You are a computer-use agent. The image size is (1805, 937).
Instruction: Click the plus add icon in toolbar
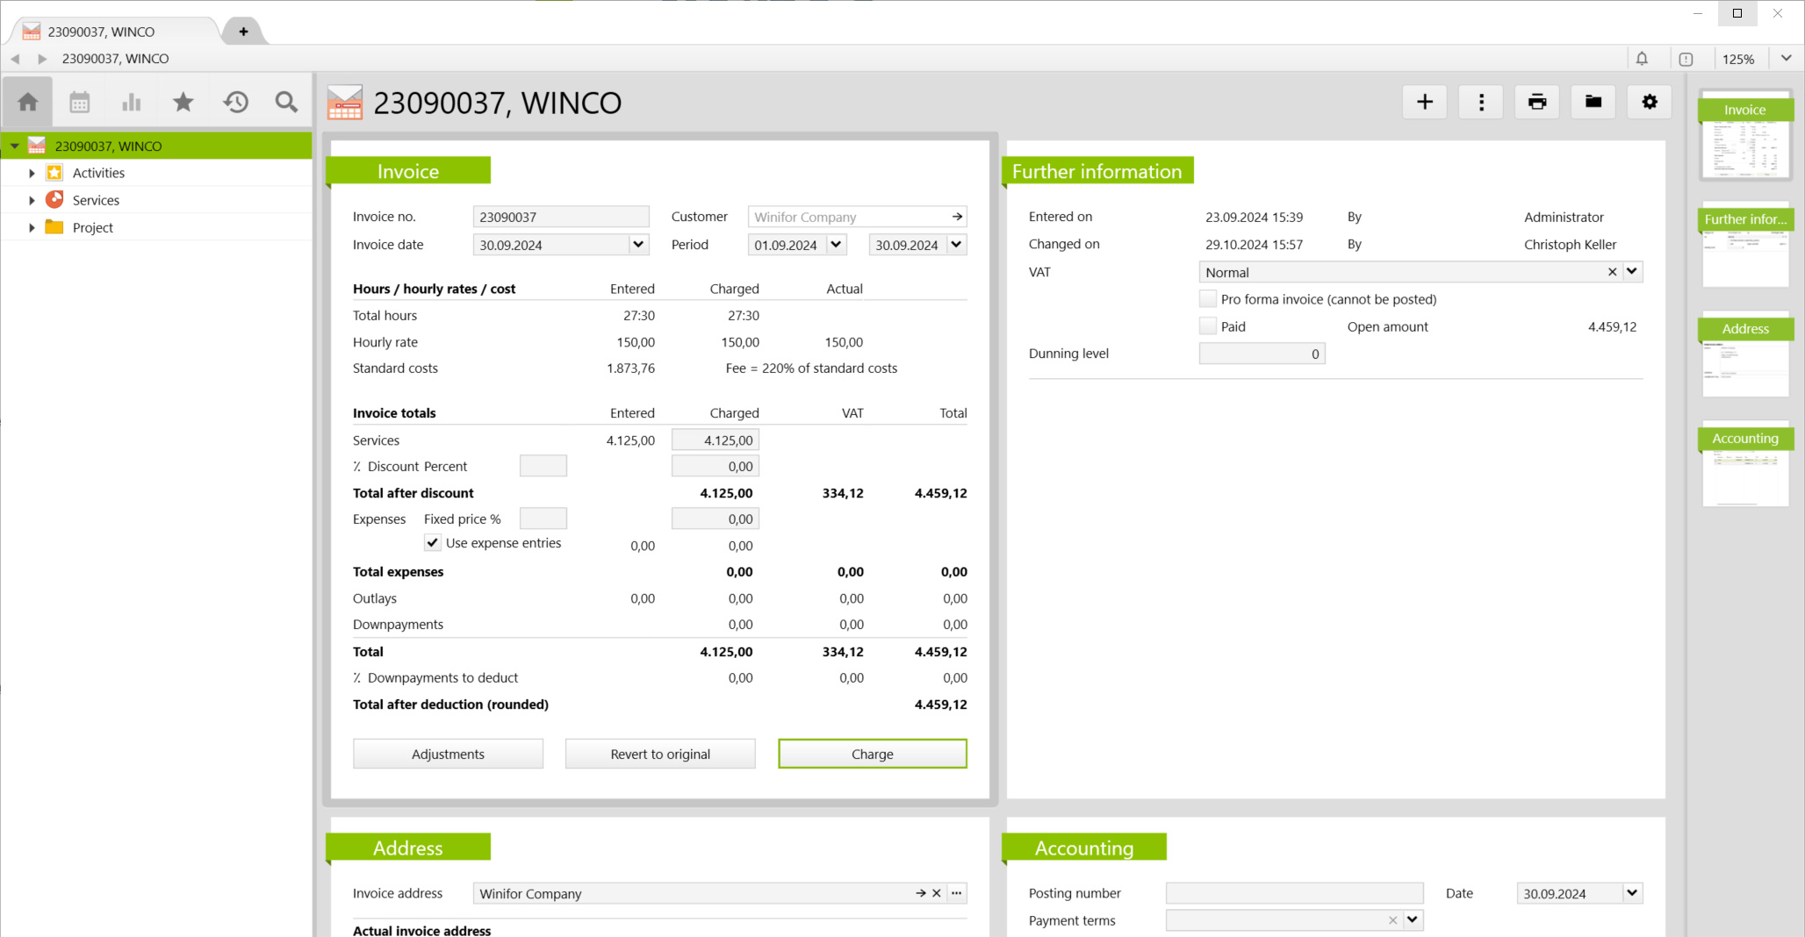1424,103
